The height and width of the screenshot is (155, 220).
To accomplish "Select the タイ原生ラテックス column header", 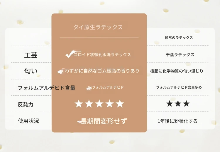I will pos(98,27).
